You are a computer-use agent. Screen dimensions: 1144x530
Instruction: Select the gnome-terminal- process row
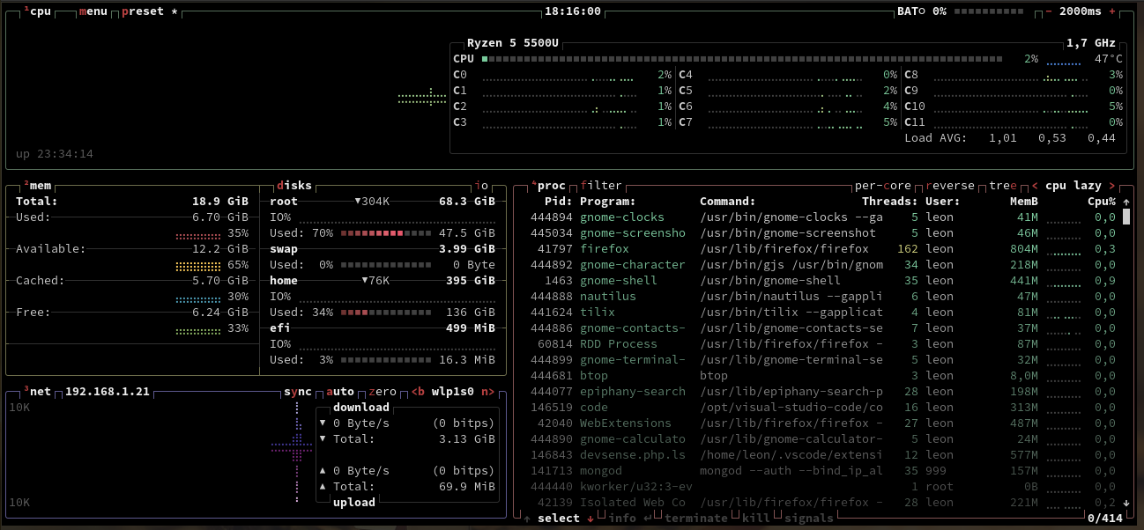click(824, 360)
